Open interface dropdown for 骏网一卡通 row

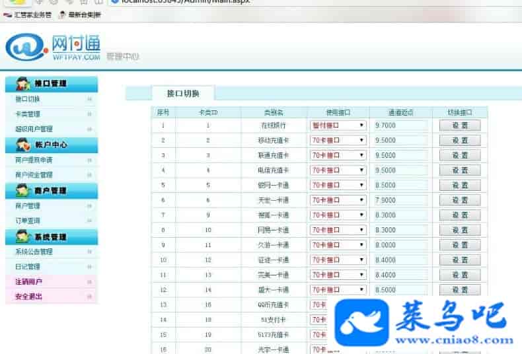point(338,186)
